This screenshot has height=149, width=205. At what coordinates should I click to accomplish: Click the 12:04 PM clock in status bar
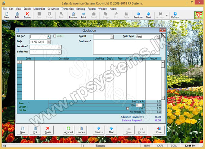(190, 146)
